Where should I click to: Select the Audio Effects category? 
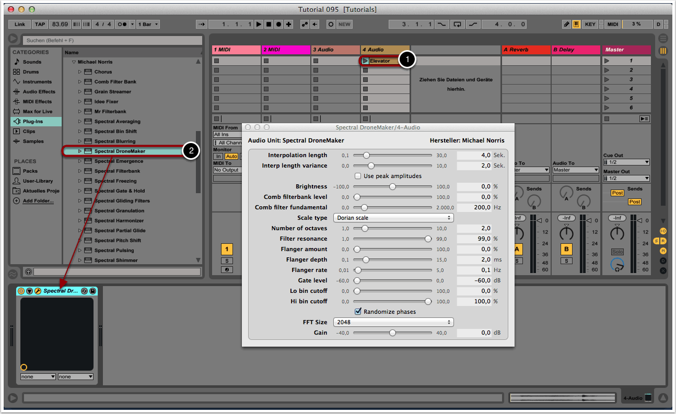[39, 92]
